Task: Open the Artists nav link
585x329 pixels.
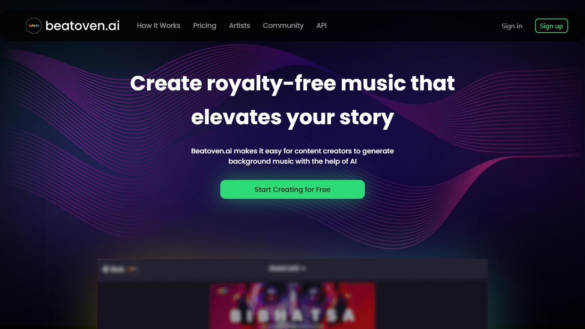Action: (x=239, y=26)
